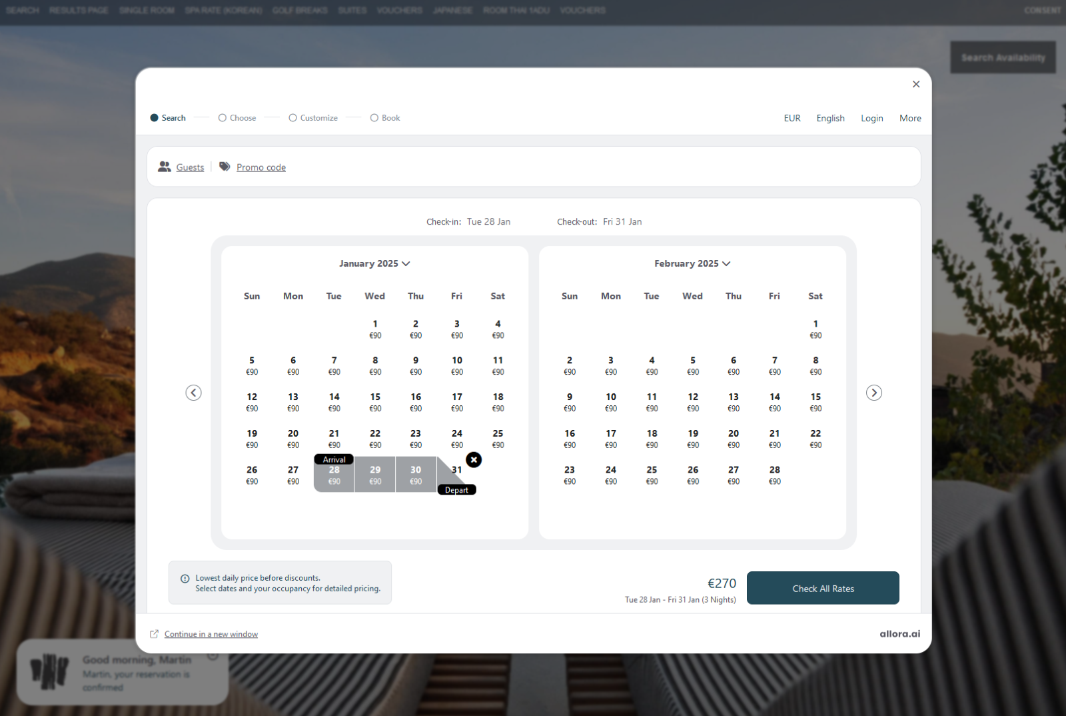Select February 1 in the calendar

pyautogui.click(x=815, y=329)
